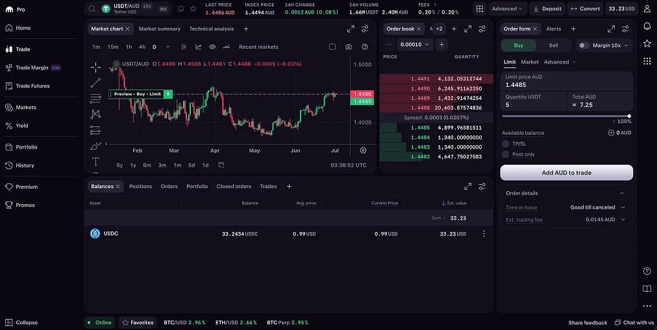Select the crosshair cursor drawing tool
657x330 pixels.
tap(95, 67)
